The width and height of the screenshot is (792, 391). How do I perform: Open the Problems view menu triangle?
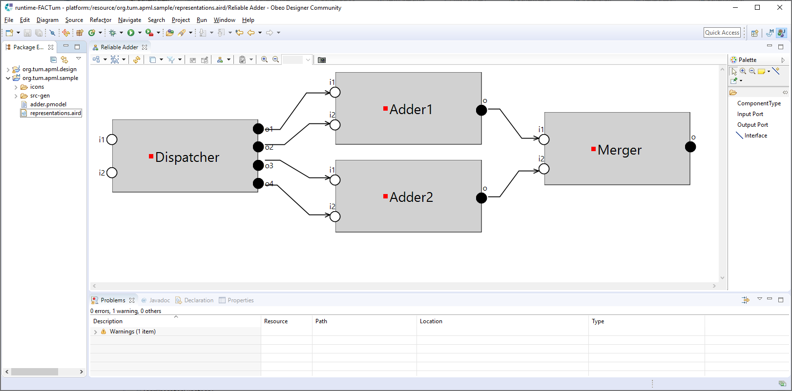point(759,299)
